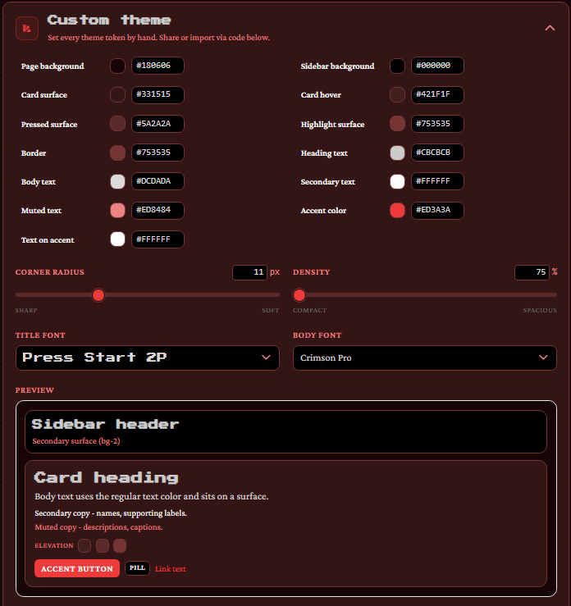Edit the Sidebar background hex value
Screen dimensions: 571x606
(x=437, y=66)
